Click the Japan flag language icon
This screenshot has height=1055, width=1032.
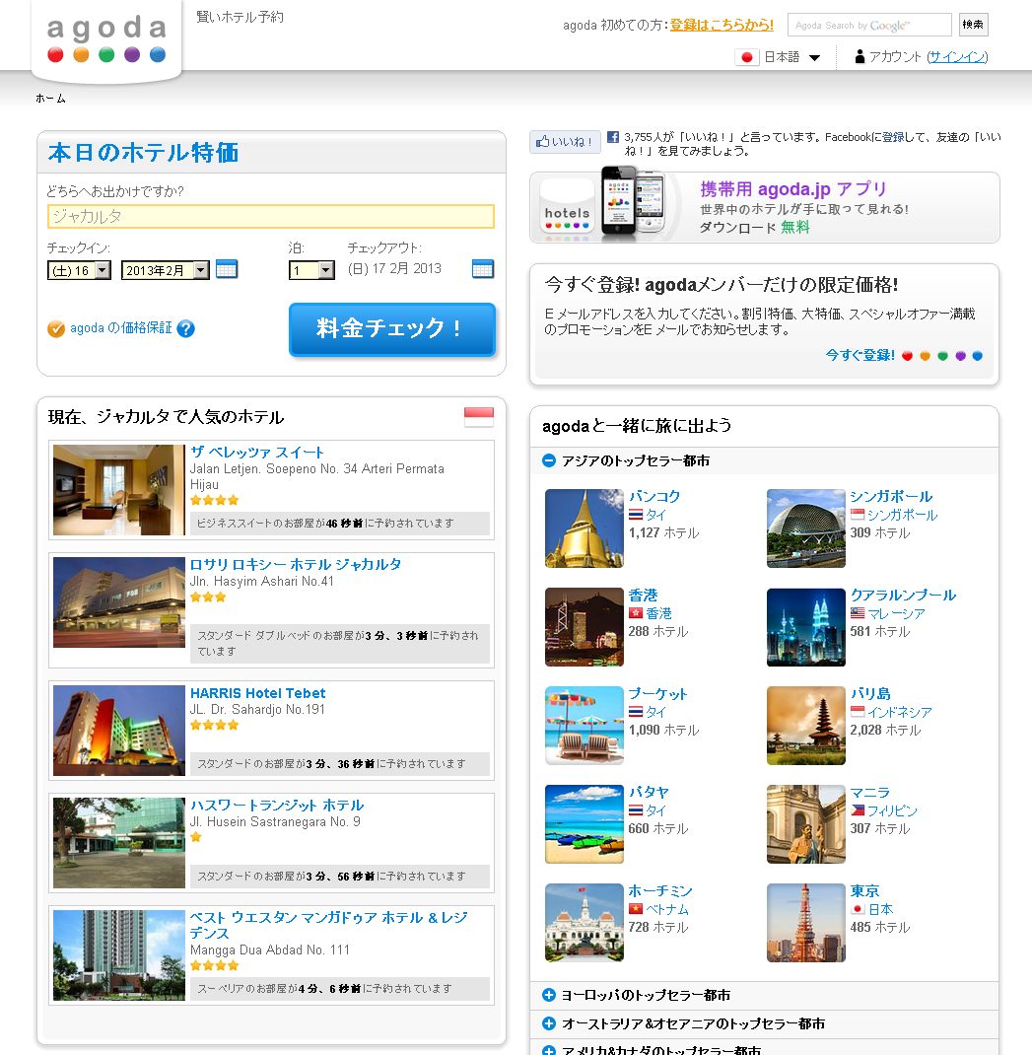pos(747,57)
